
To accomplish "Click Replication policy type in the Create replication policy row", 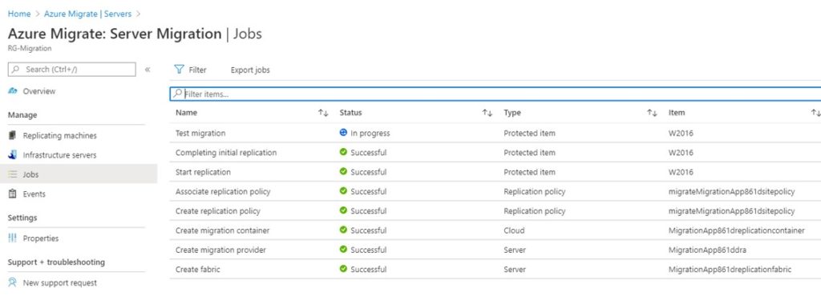I will coord(535,211).
